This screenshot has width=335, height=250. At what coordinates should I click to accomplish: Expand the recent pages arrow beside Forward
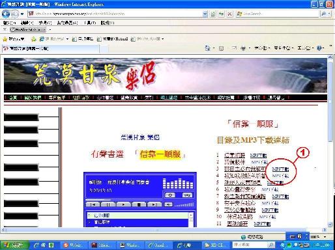point(22,14)
